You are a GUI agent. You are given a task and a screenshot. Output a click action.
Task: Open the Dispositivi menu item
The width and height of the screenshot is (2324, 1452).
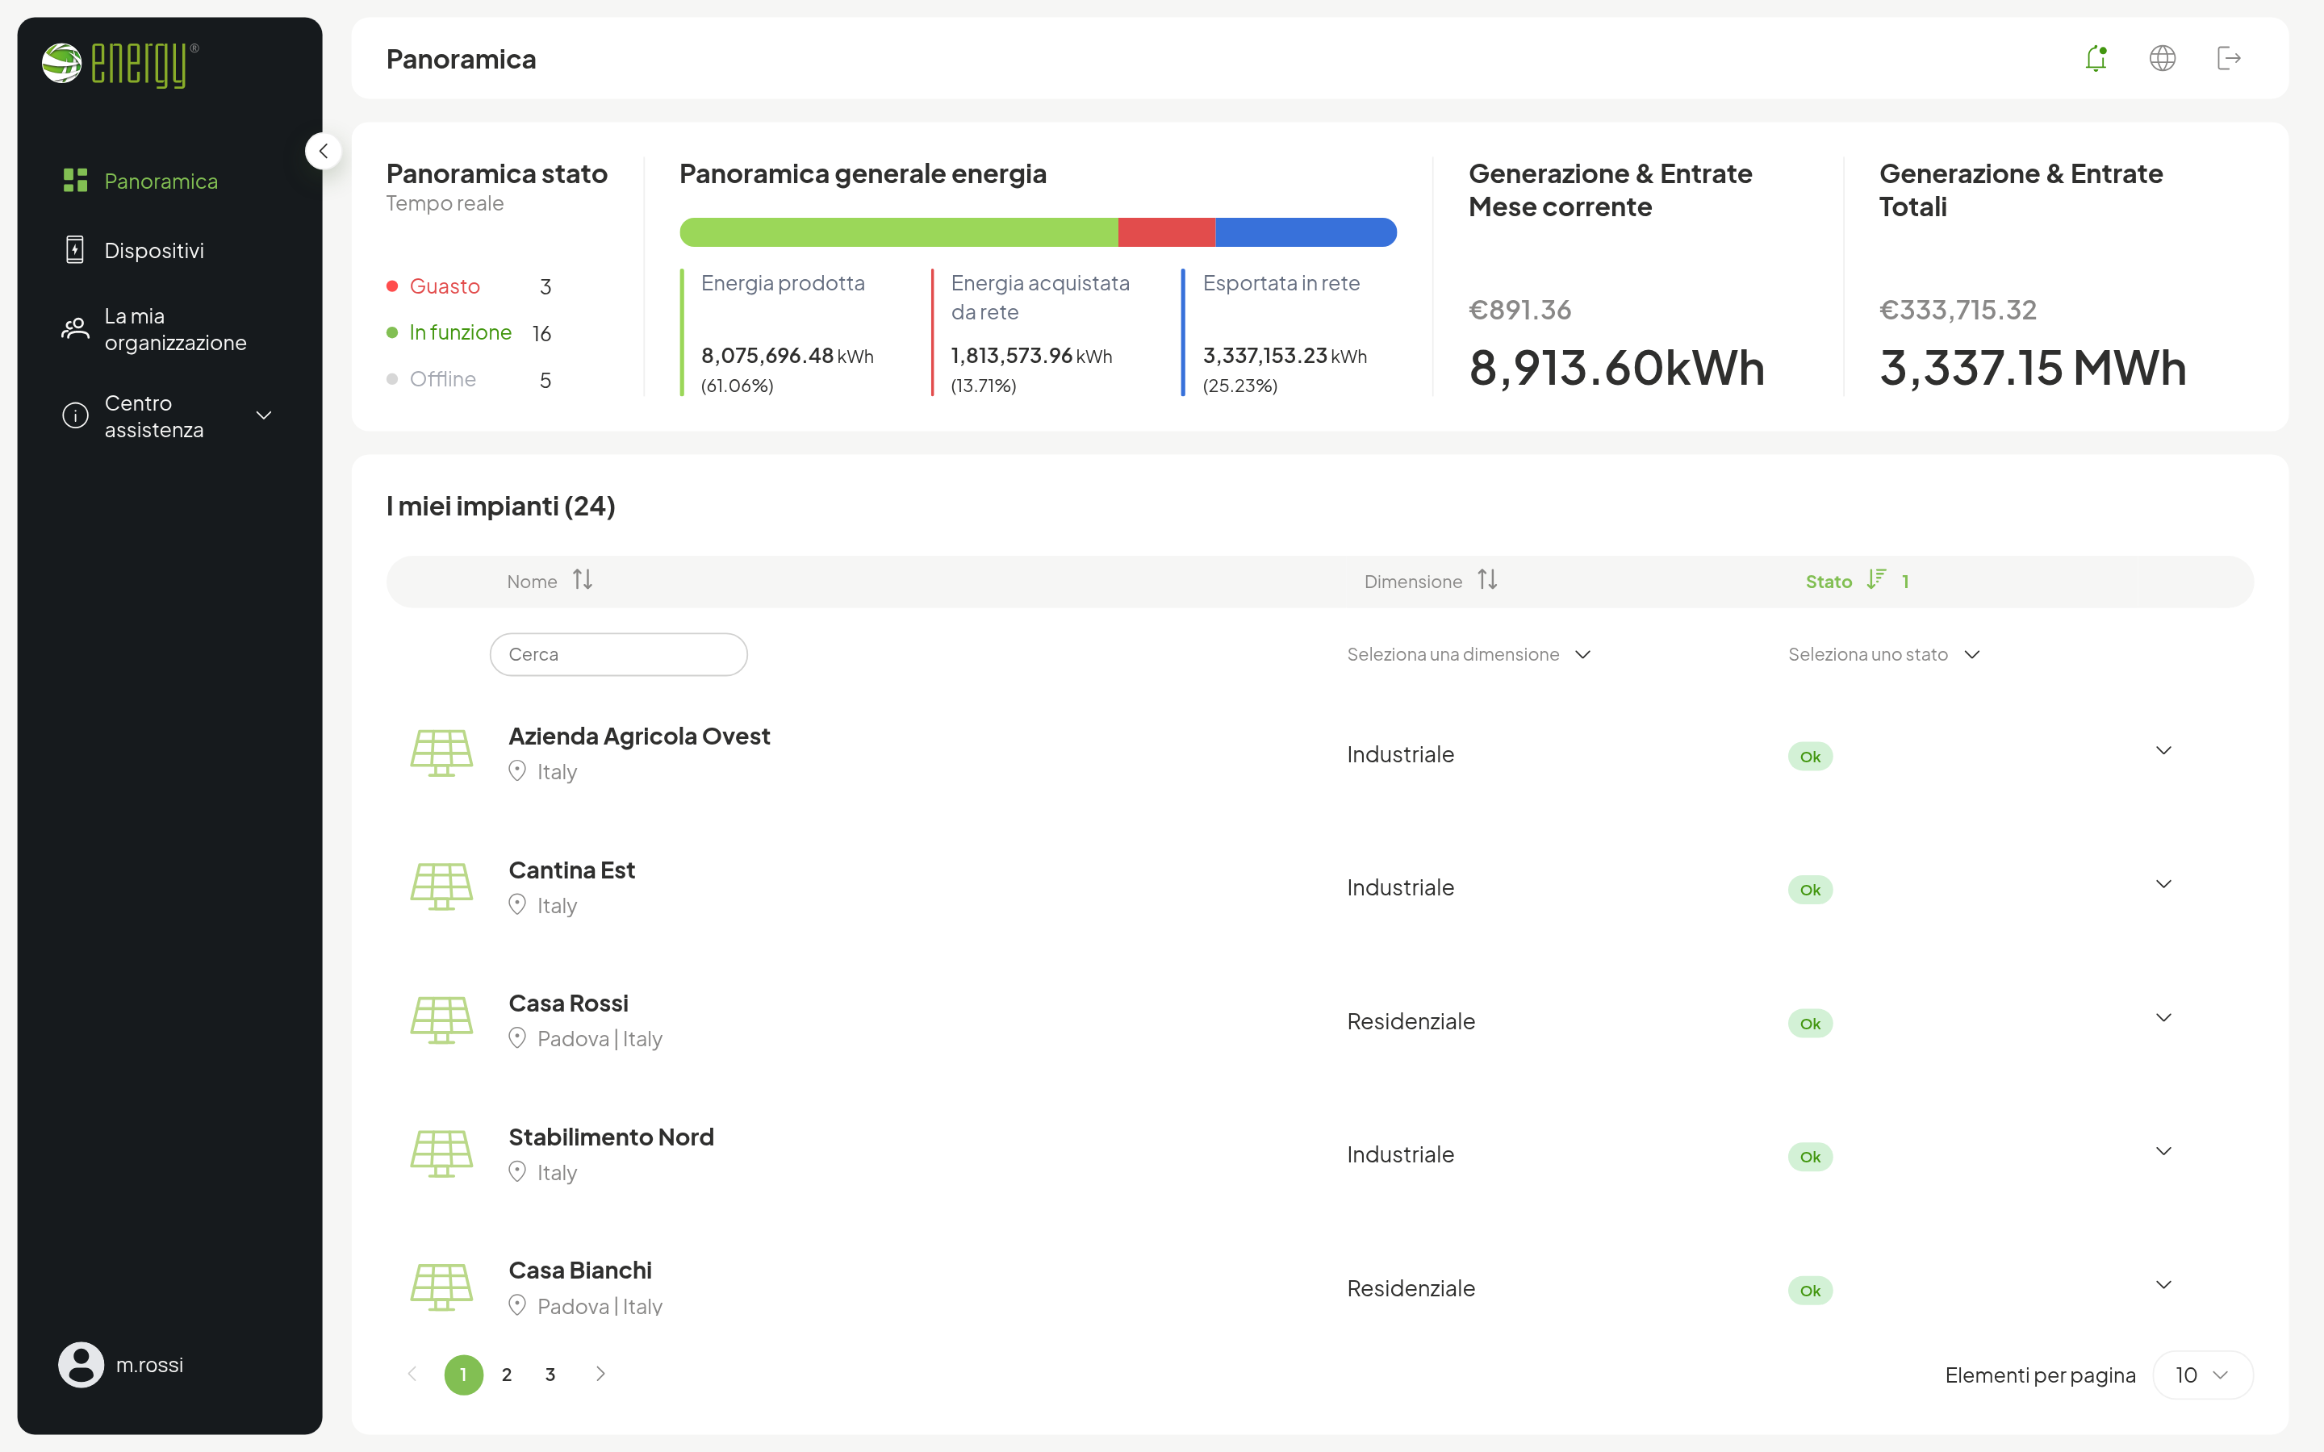(153, 251)
